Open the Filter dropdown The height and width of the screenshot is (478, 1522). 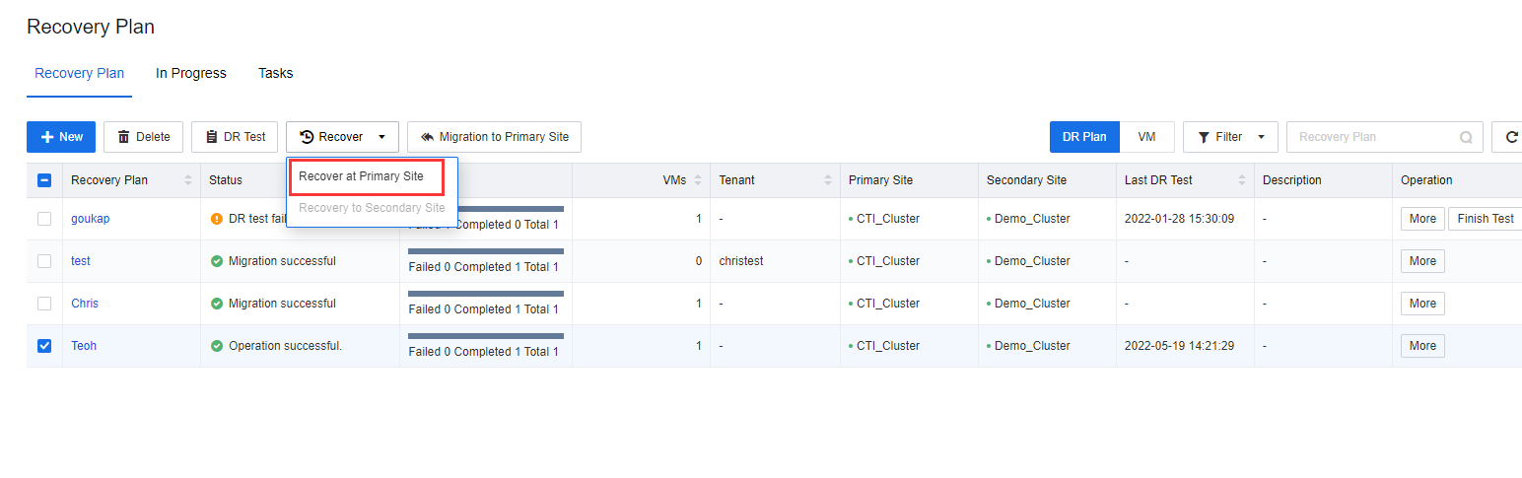coord(1230,137)
